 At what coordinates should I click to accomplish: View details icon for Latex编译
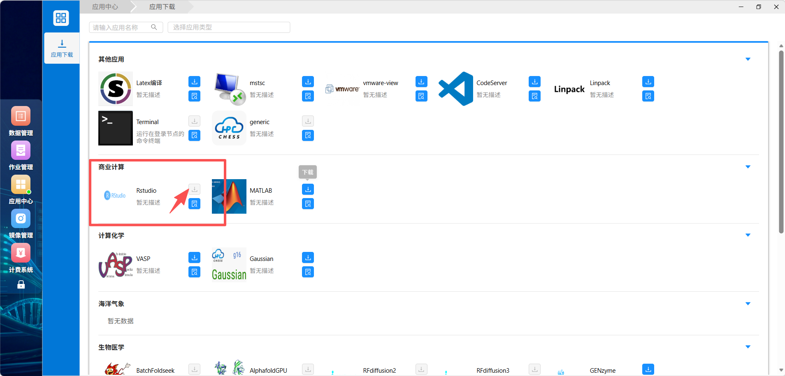(195, 96)
